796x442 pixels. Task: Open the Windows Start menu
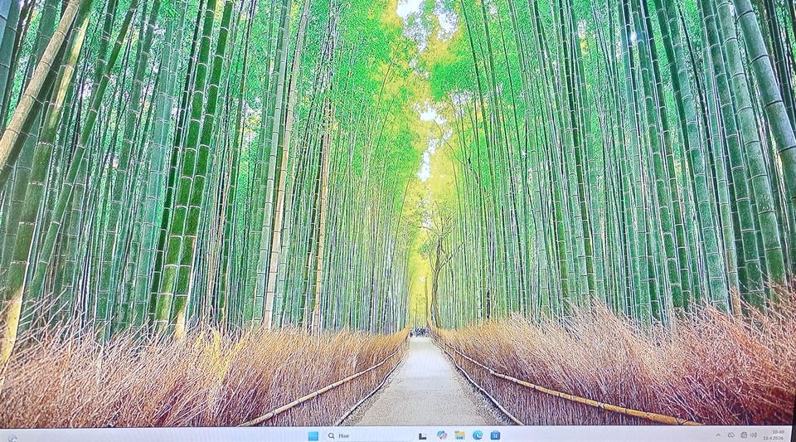(x=313, y=436)
